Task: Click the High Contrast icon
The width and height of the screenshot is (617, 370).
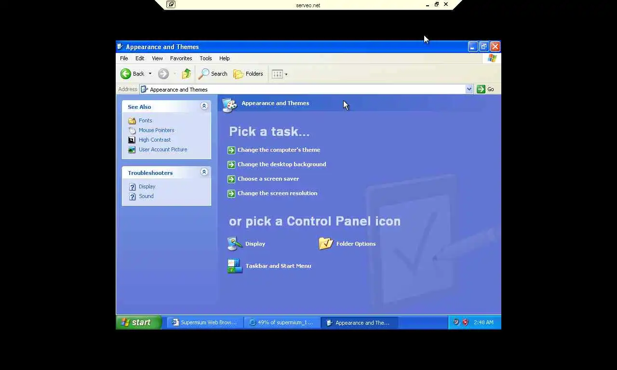Action: pyautogui.click(x=132, y=140)
